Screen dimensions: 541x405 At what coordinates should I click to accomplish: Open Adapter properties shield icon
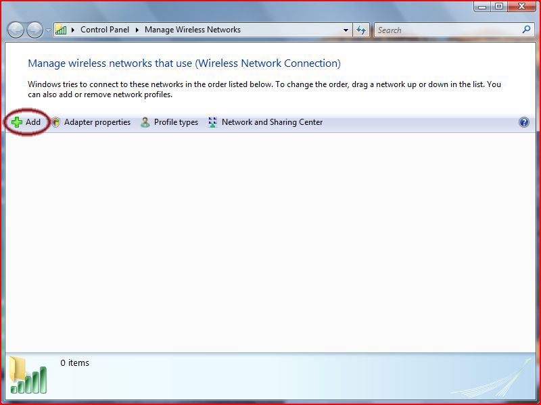pyautogui.click(x=55, y=122)
